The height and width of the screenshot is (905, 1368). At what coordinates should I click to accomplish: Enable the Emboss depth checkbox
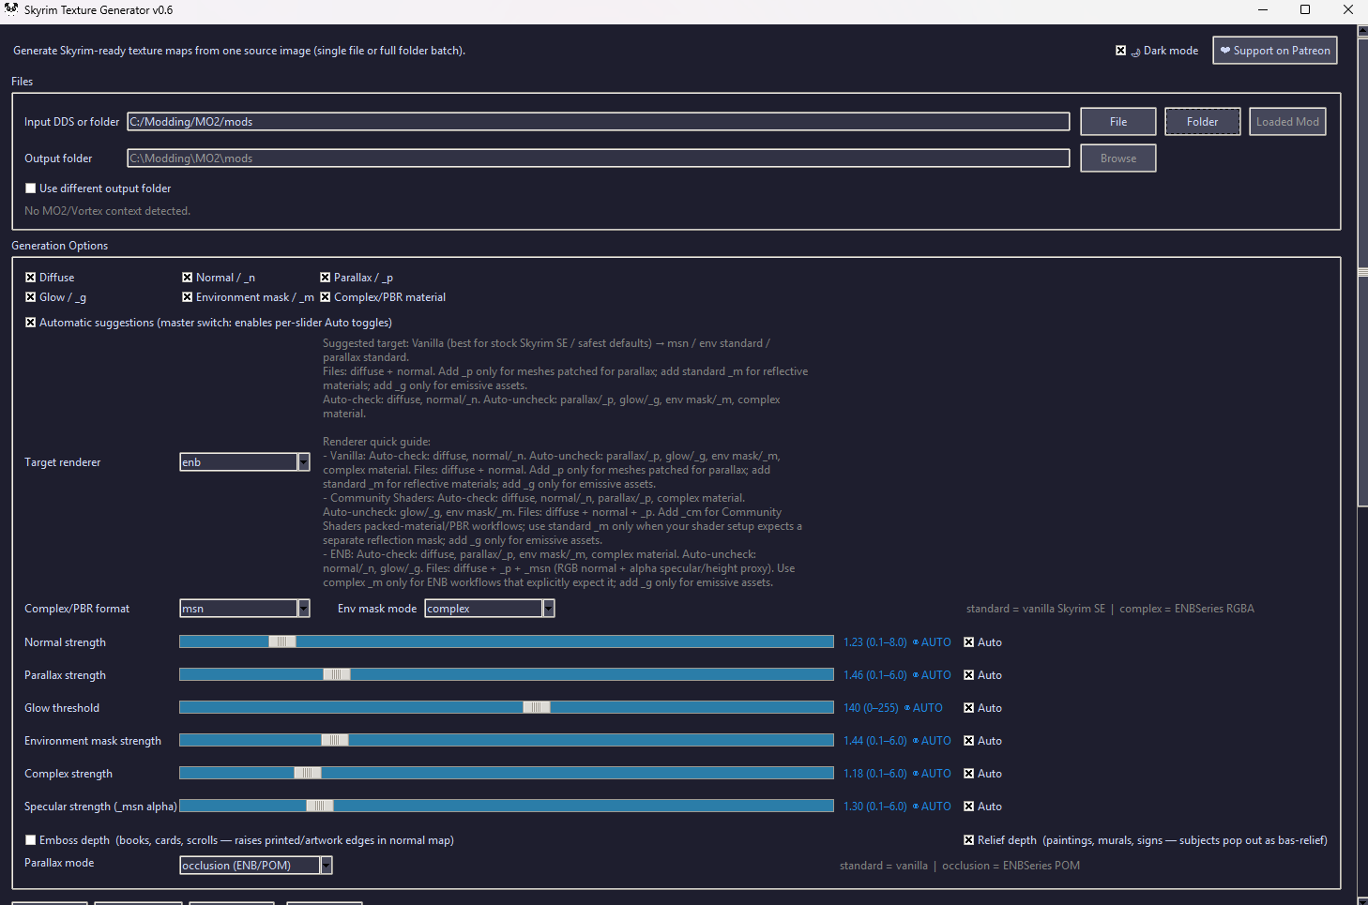30,840
